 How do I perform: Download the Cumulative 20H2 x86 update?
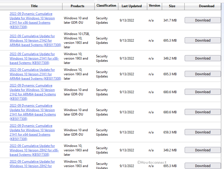(x=203, y=150)
